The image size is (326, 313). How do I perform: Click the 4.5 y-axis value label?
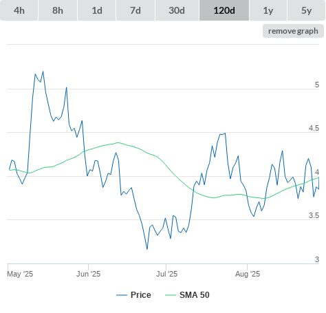(314, 128)
